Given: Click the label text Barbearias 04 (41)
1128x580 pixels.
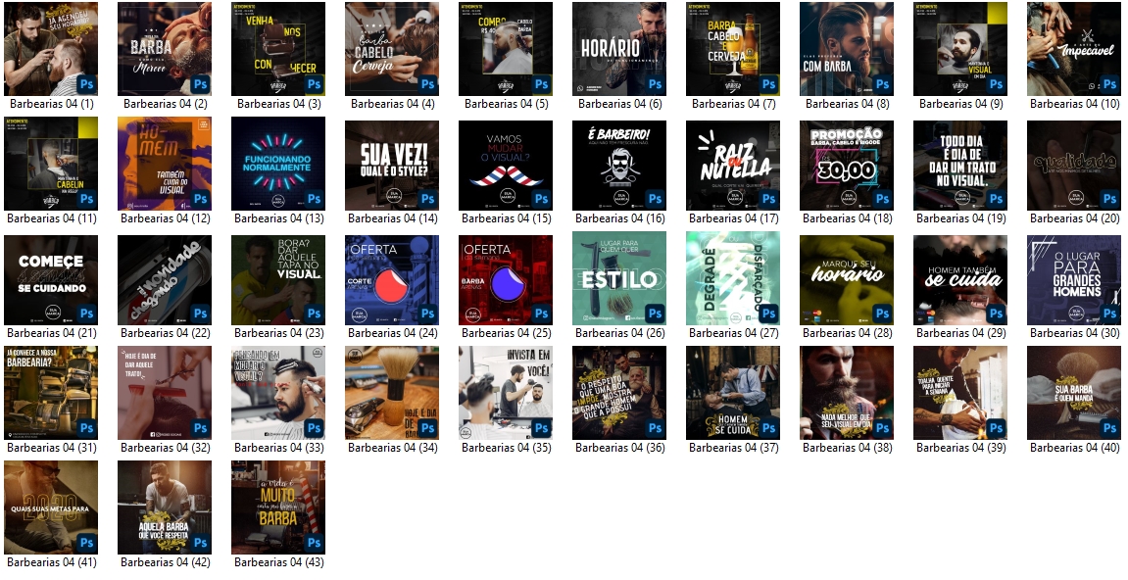Looking at the screenshot, I should point(51,562).
